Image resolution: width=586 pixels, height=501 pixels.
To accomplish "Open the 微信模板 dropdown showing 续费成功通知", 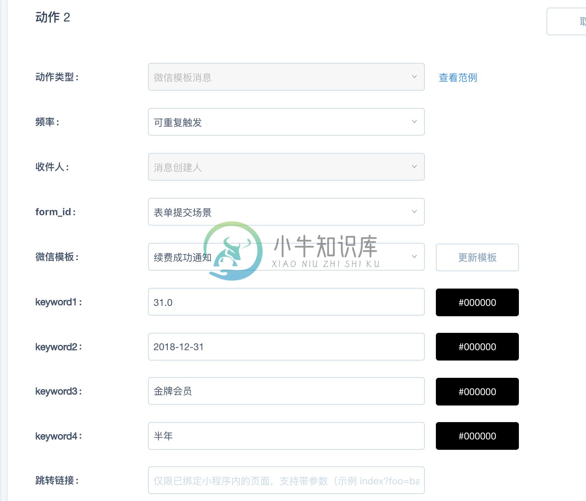I will 286,257.
